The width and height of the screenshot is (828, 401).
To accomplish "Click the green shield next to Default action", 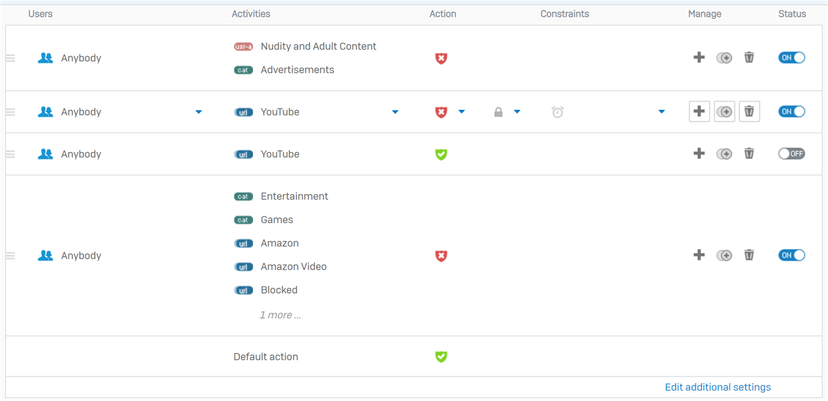I will [441, 356].
